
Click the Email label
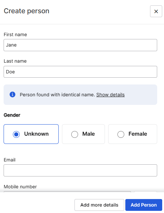pyautogui.click(x=10, y=160)
